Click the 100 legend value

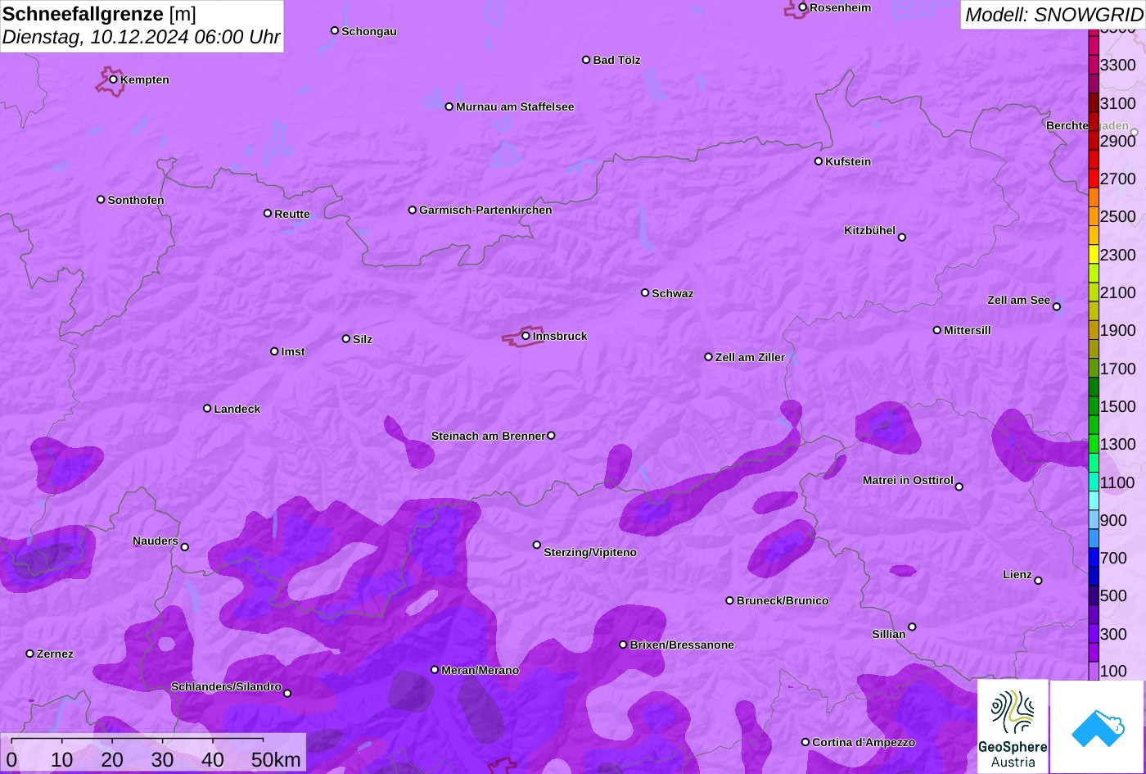[x=1114, y=671]
